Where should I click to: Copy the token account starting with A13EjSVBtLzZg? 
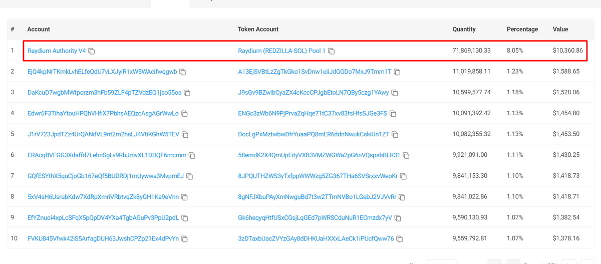[x=397, y=72]
